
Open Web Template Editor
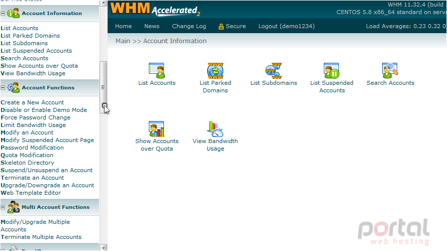31,193
